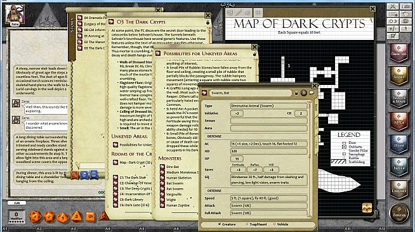The height and width of the screenshot is (232, 415).
Task: Click the Initiative +2 value box
Action: click(237, 113)
